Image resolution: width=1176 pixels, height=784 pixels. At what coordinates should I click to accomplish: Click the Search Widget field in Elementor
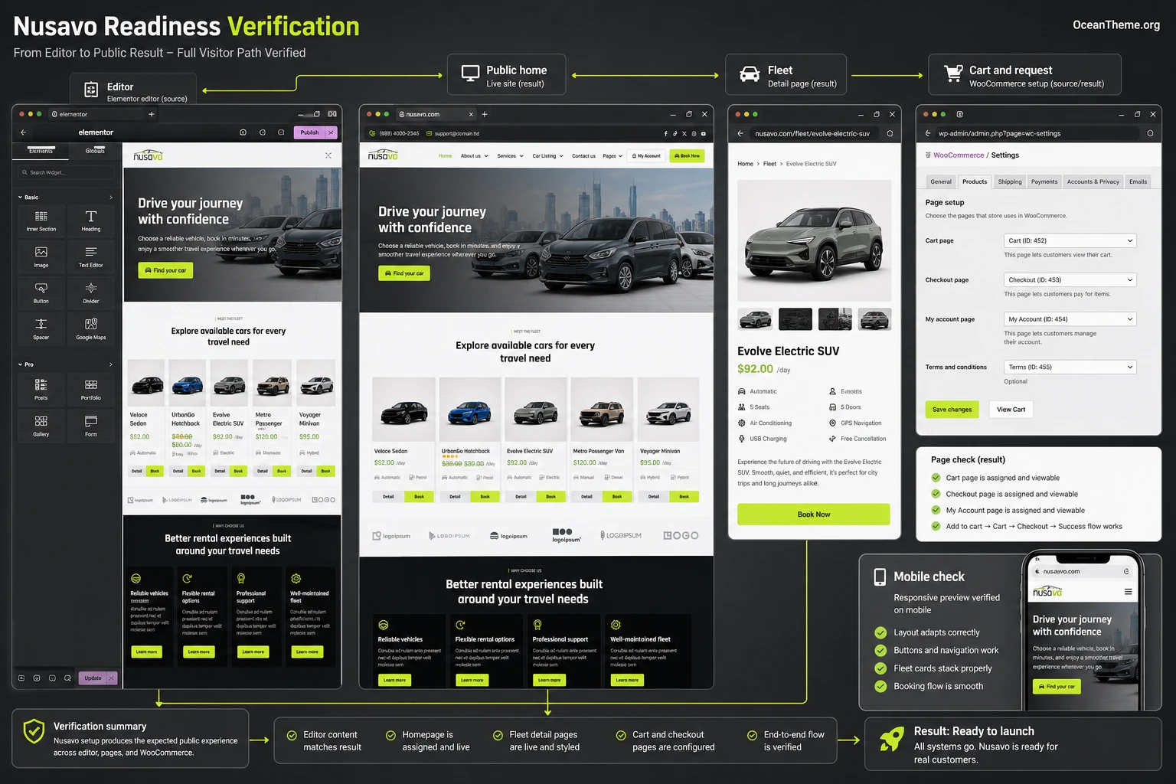coord(66,172)
